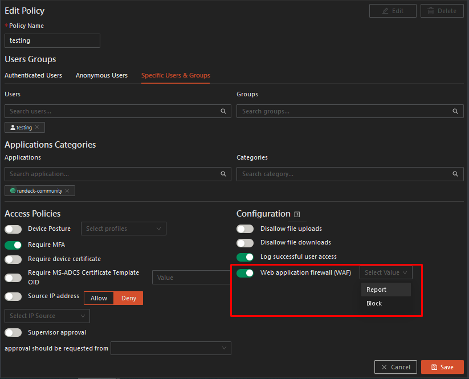Click the info icon next to Configuration
This screenshot has width=469, height=379.
(x=297, y=214)
